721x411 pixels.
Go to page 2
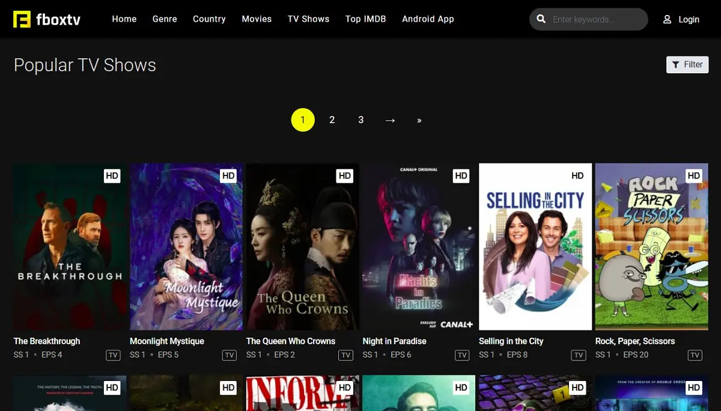[332, 120]
